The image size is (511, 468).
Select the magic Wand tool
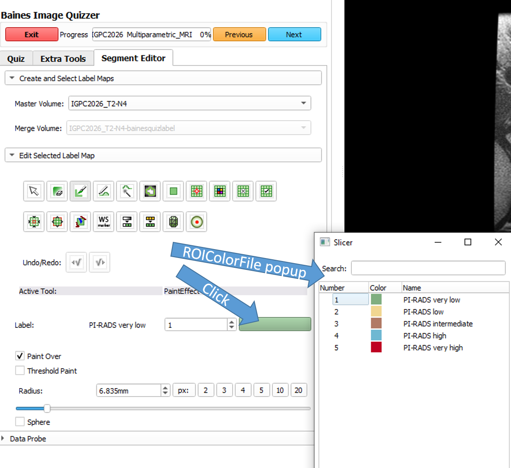click(x=127, y=191)
